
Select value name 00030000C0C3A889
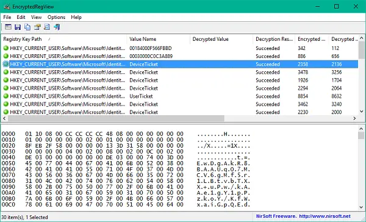pyautogui.click(x=151, y=56)
